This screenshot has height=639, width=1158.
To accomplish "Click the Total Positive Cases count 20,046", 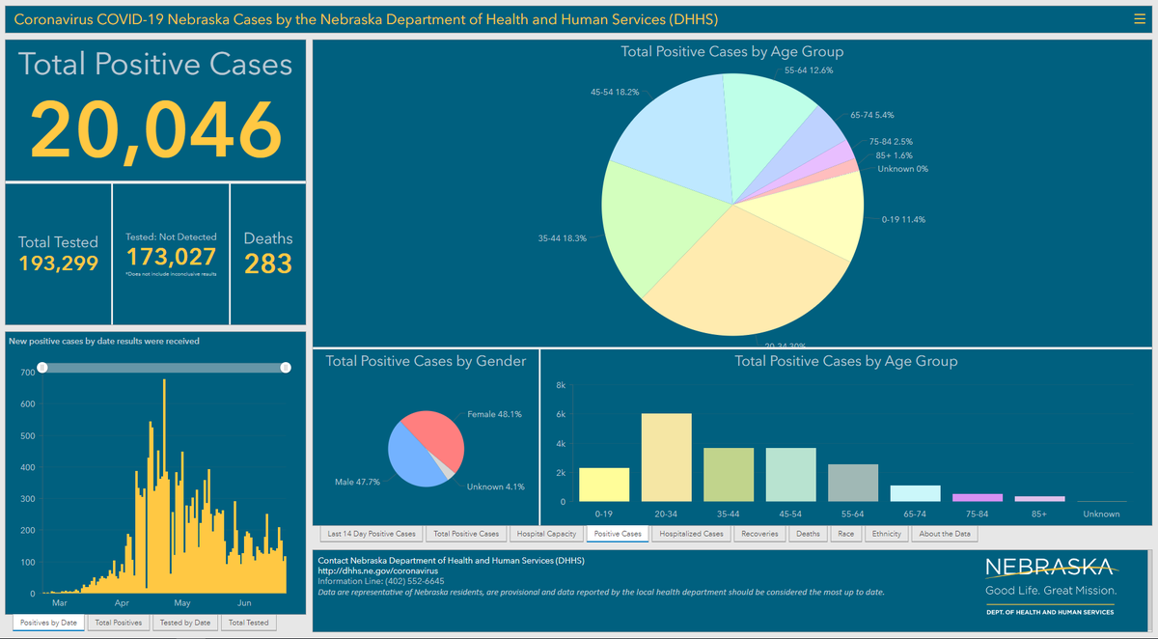I will pos(156,129).
